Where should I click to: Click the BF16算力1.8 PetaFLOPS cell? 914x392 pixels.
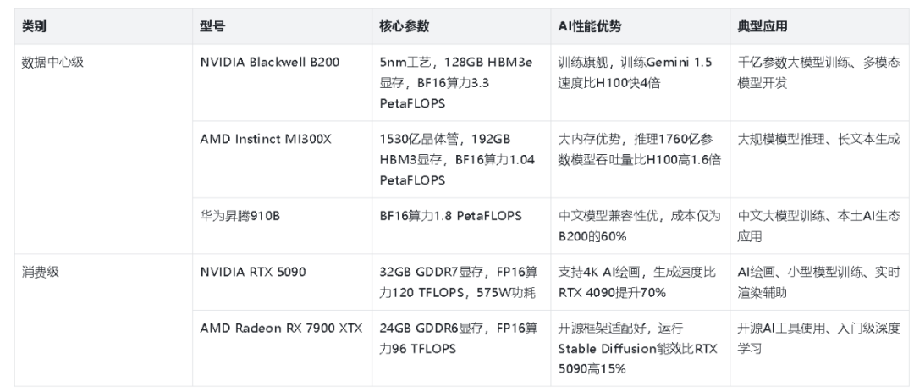[461, 226]
